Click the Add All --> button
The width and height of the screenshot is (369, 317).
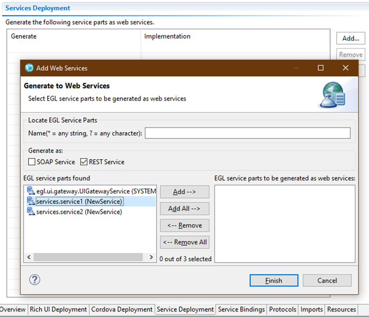(x=184, y=208)
